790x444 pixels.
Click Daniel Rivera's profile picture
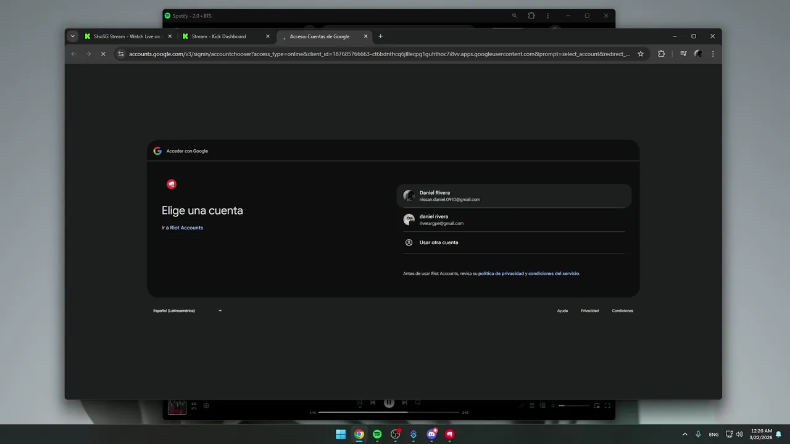(x=409, y=195)
